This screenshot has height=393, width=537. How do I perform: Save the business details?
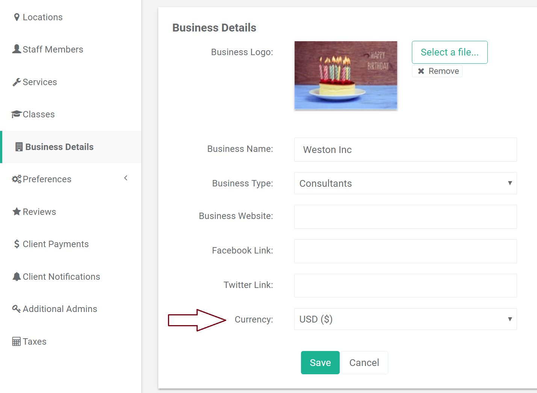tap(320, 363)
